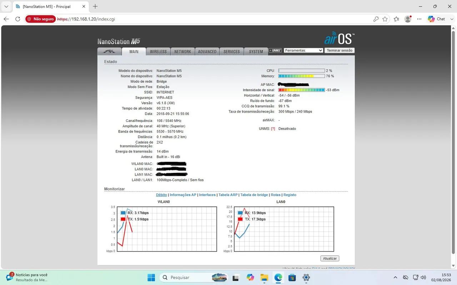Image resolution: width=457 pixels, height=285 pixels.
Task: Open the SERVICES tab
Action: (232, 51)
